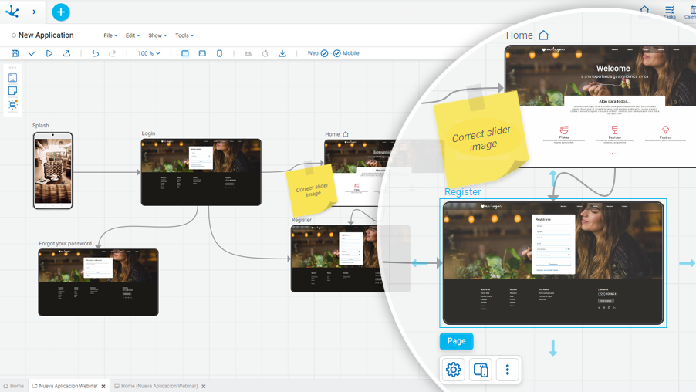The image size is (696, 392).
Task: Open page settings gear icon
Action: click(453, 370)
